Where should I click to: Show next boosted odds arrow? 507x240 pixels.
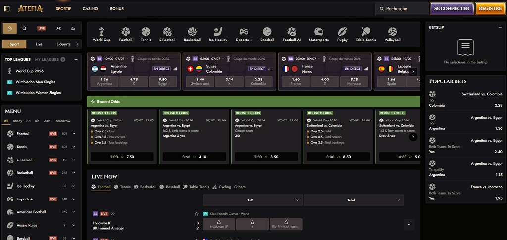coord(413,137)
